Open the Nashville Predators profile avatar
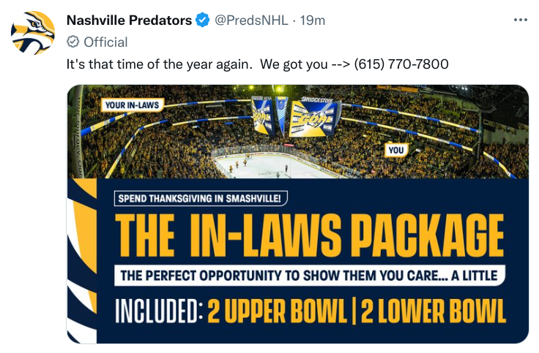539x353 pixels. point(33,33)
